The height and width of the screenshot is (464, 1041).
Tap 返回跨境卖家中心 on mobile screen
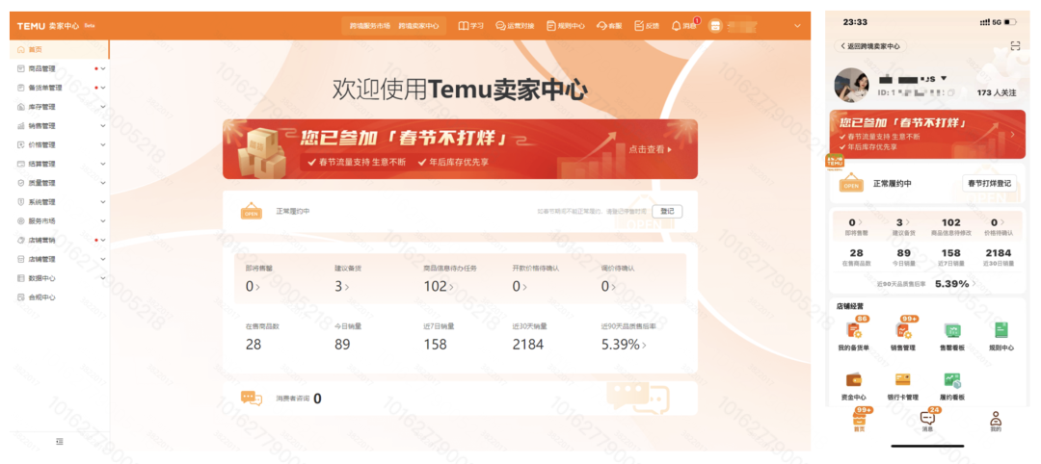pos(869,46)
